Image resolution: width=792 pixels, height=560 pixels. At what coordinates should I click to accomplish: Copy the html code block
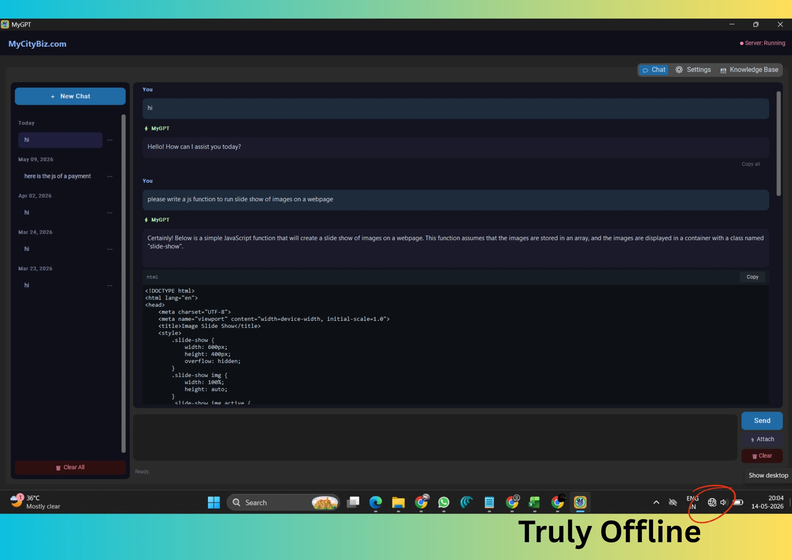point(752,277)
